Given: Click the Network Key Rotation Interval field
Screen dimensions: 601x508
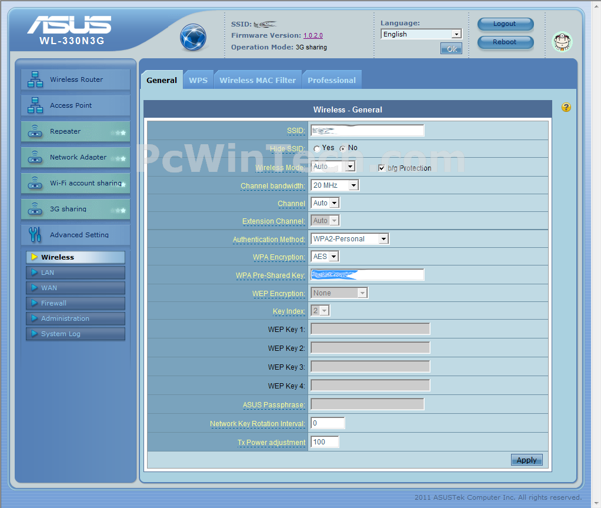Looking at the screenshot, I should 328,423.
